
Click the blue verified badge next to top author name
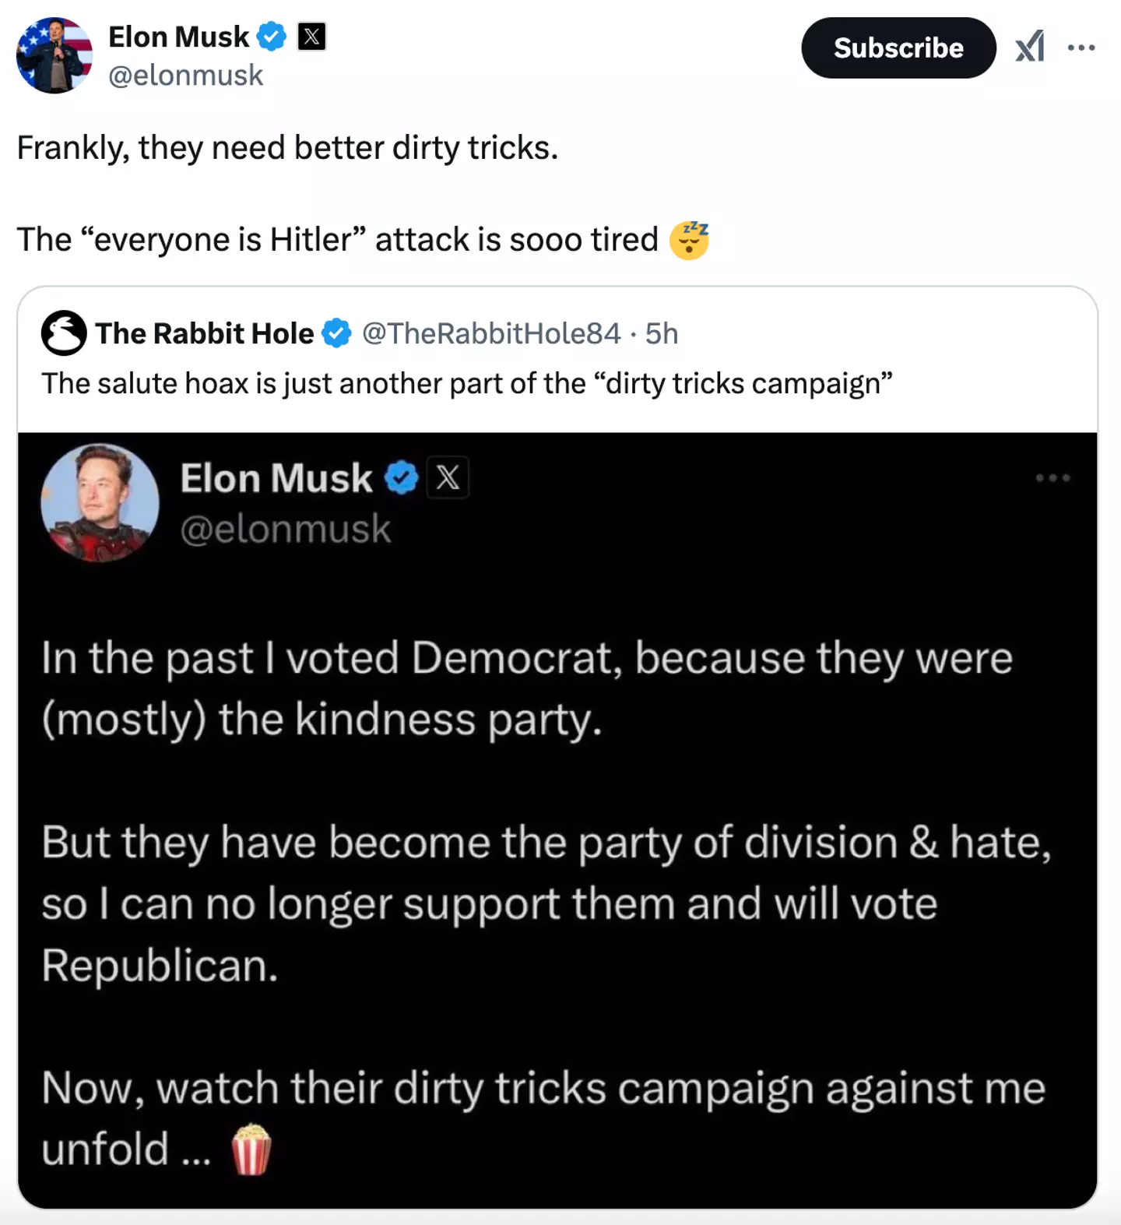(x=272, y=37)
